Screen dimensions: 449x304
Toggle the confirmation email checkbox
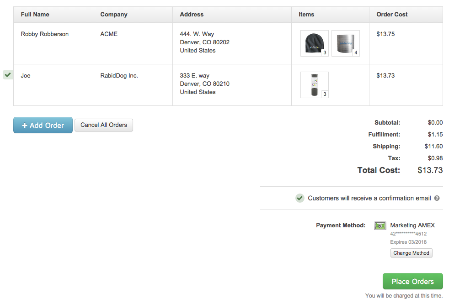click(x=299, y=198)
